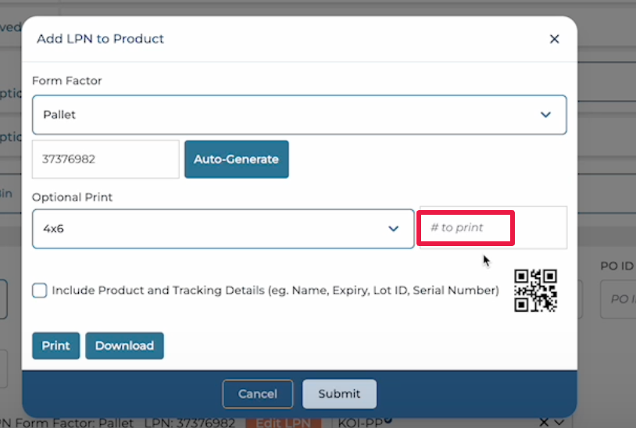The image size is (636, 428).
Task: Focus the # to print field
Action: (492, 228)
